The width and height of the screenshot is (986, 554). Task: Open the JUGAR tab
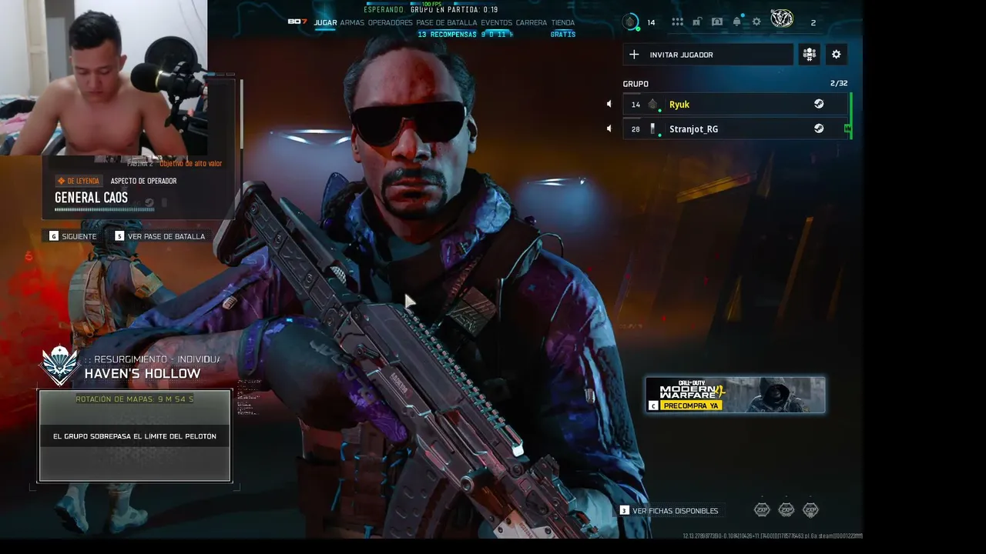click(x=325, y=23)
